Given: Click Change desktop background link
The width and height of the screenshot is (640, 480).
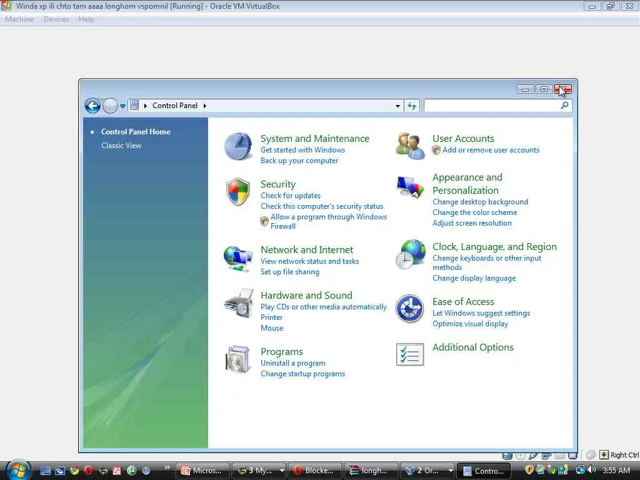Looking at the screenshot, I should 481,202.
